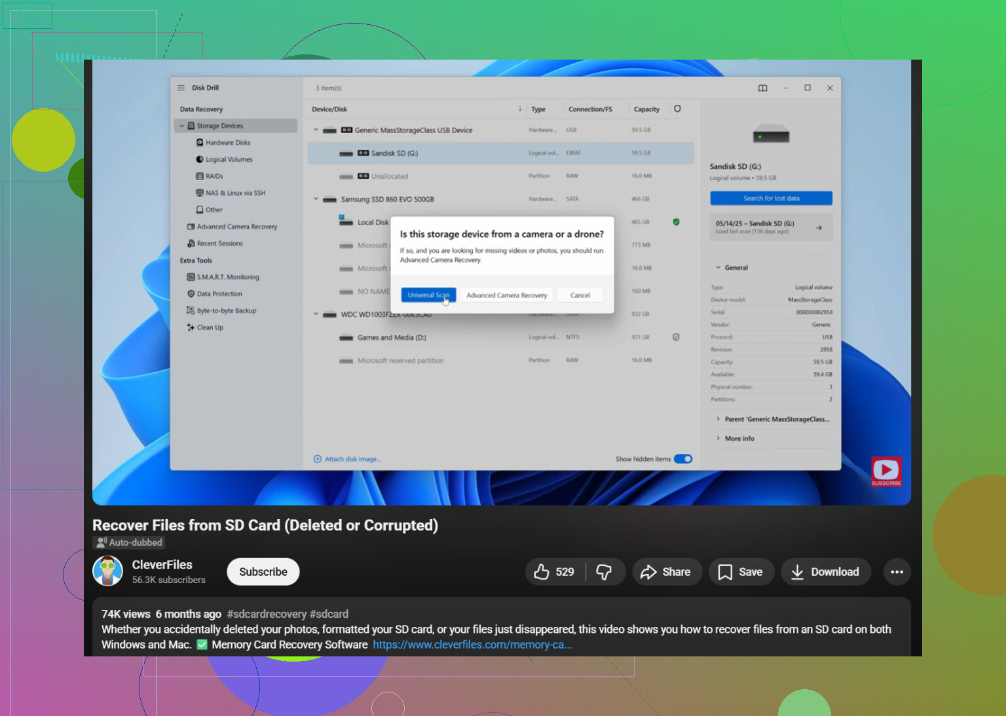This screenshot has width=1006, height=716.
Task: Open the book icon in Disk Drill title bar
Action: point(763,88)
